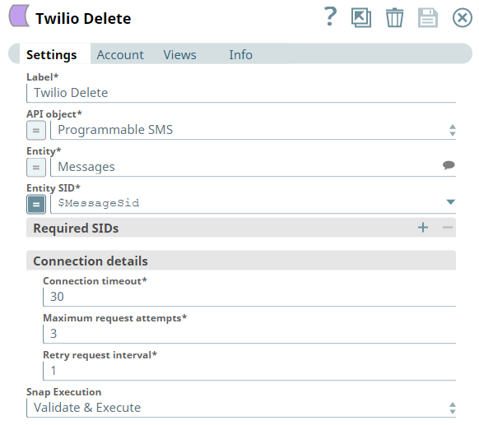The image size is (479, 425).
Task: Click the API object* label
Action: 54,114
